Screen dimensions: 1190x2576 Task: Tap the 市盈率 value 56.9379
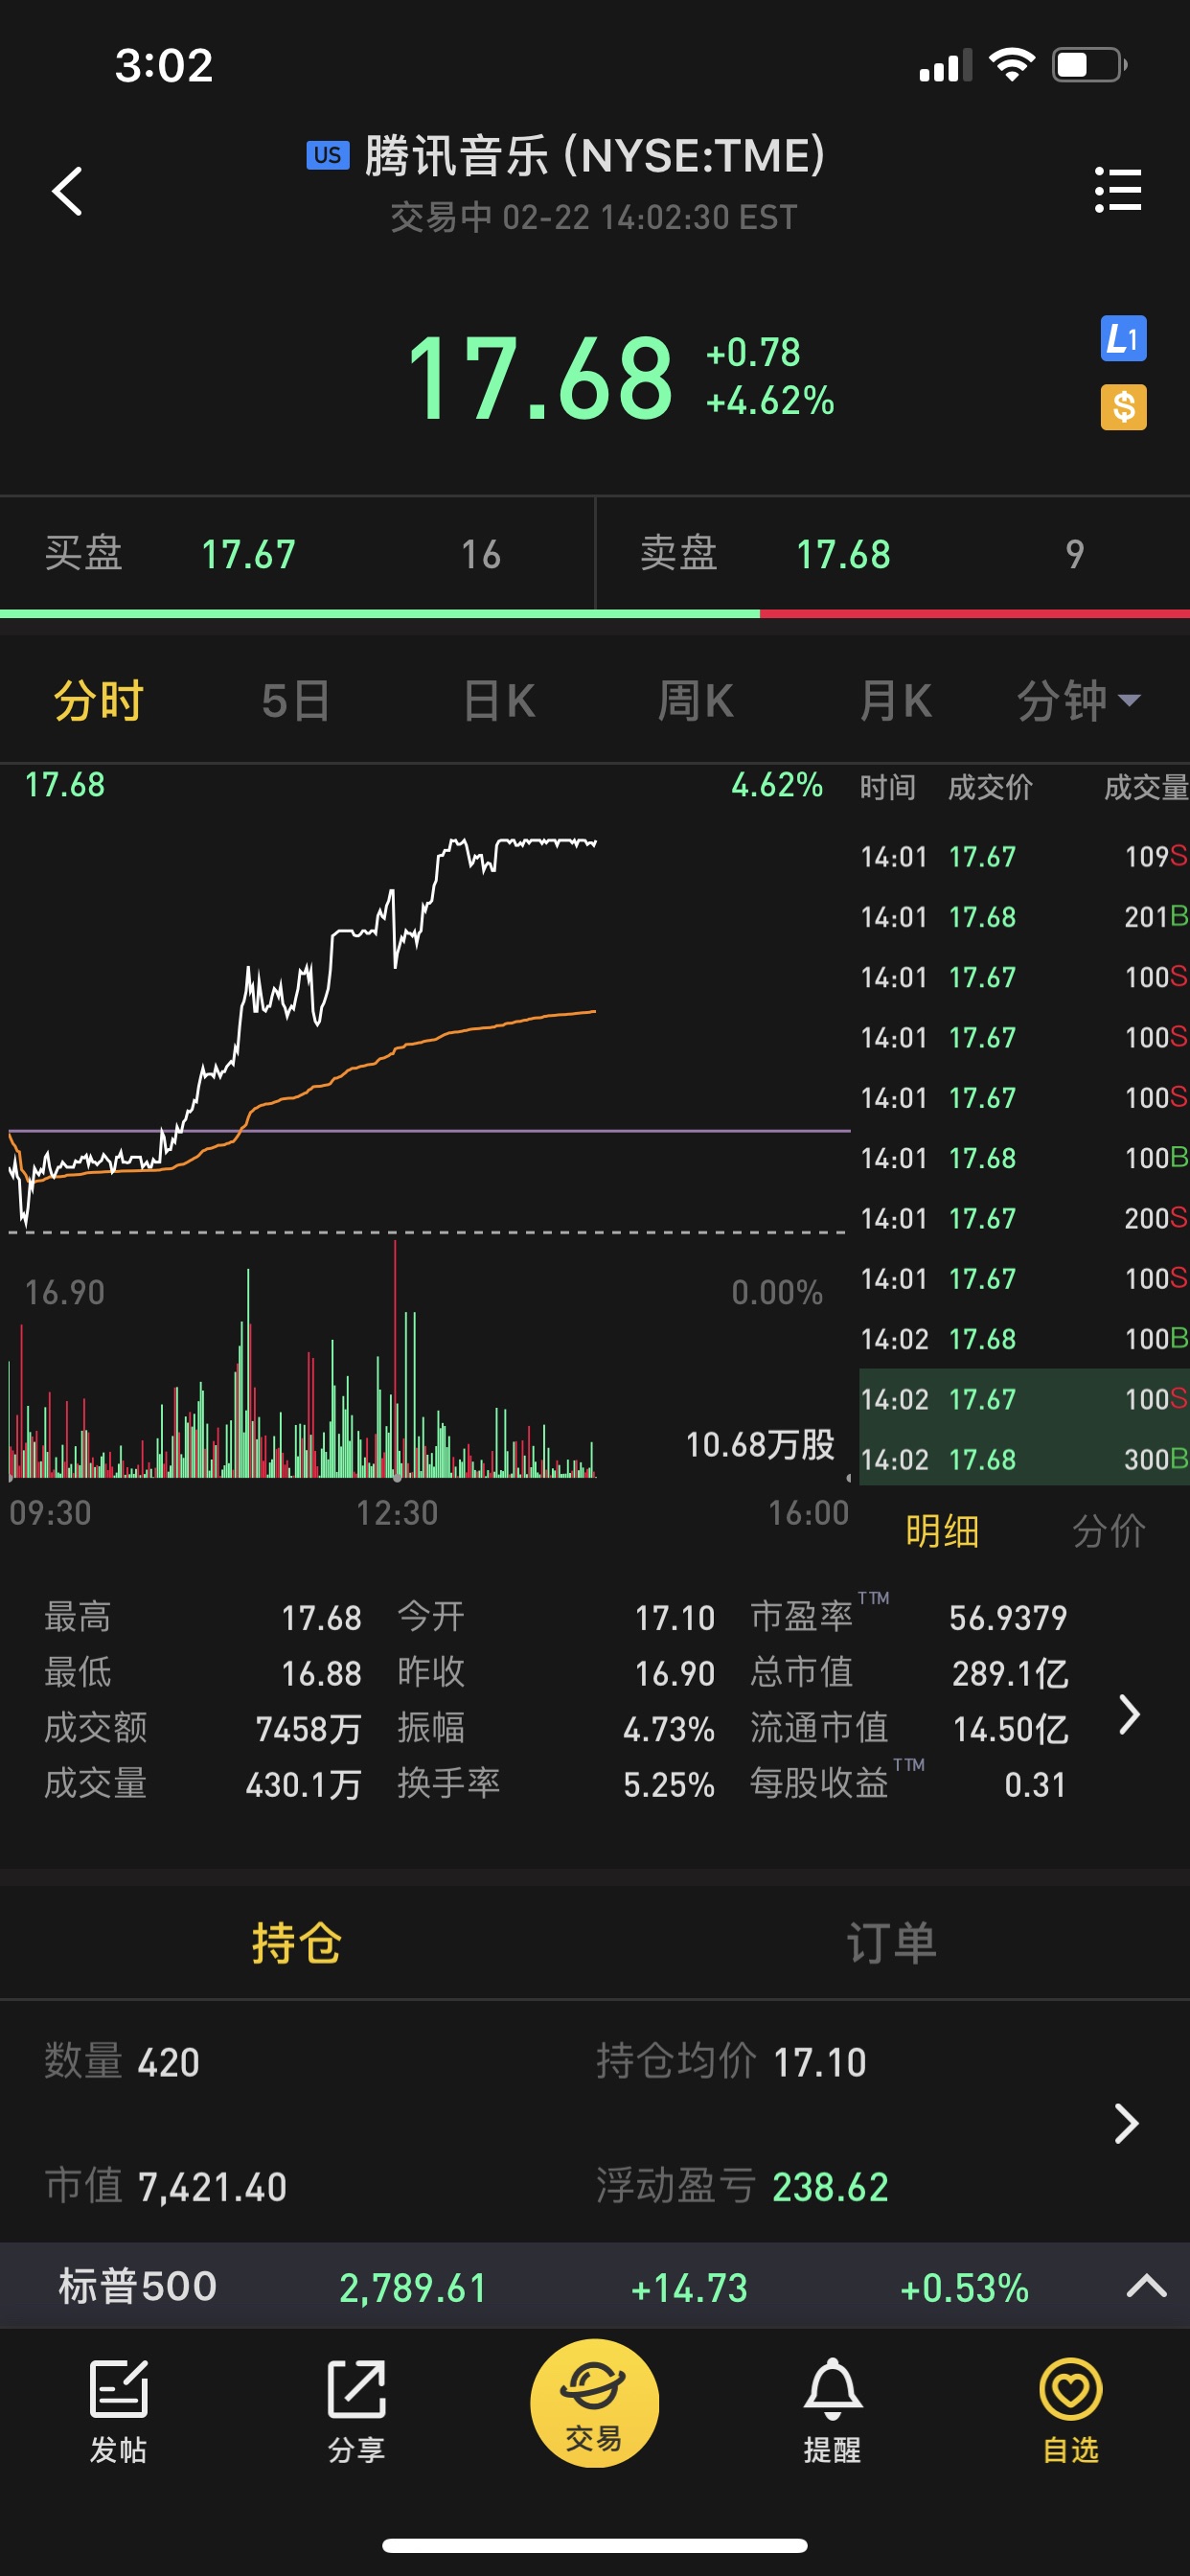1008,1617
